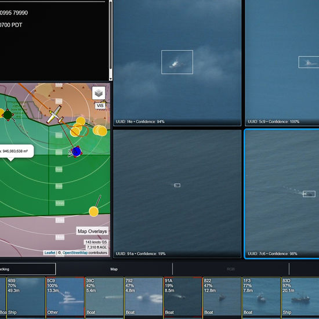This screenshot has height=319, width=319.
Task: Click the '10nm' range ring label
Action: pos(60,203)
